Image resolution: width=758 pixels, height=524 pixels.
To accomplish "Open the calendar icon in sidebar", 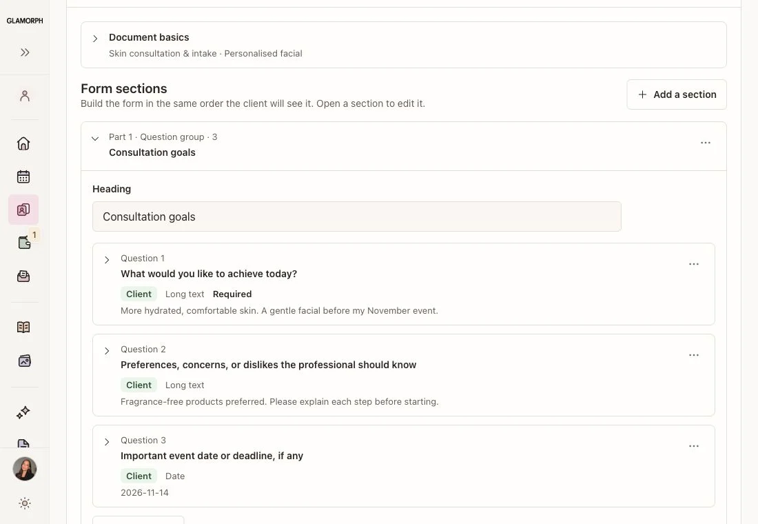I will point(23,177).
